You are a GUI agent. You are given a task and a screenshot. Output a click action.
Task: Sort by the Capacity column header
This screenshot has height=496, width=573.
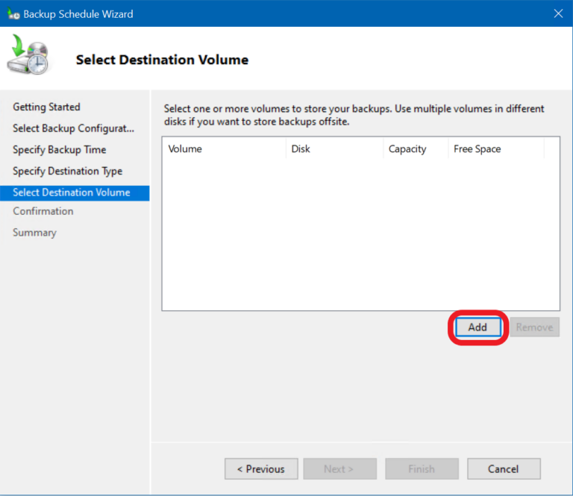coord(416,148)
